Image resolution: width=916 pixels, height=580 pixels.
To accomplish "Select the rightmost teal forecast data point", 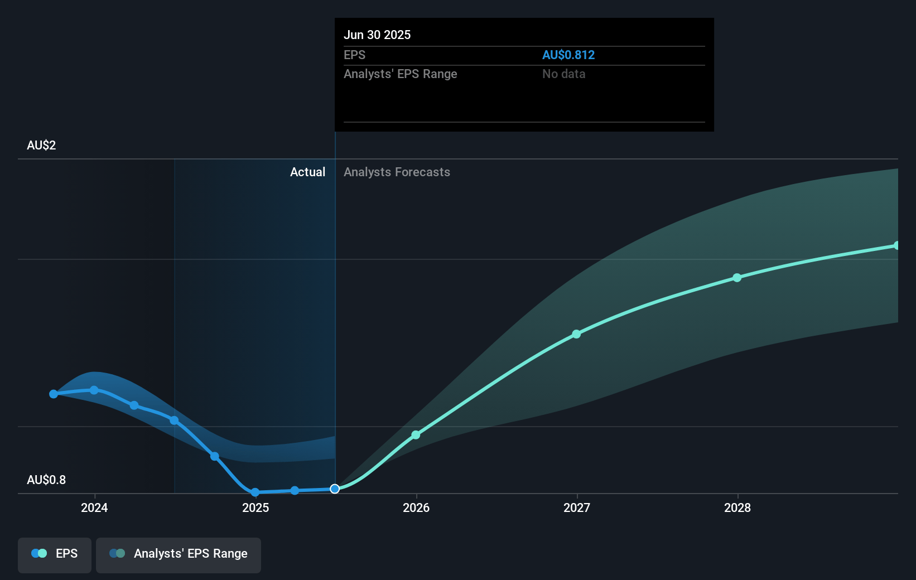I will pos(896,245).
